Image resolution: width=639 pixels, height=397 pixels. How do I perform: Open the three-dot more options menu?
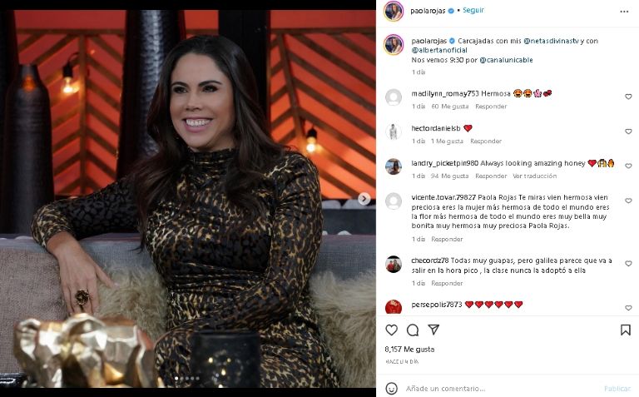click(624, 12)
